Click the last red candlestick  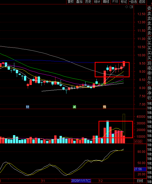tap(124, 64)
